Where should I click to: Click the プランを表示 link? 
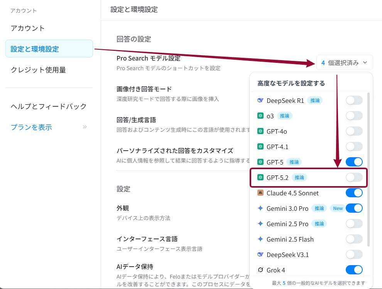[x=31, y=127]
